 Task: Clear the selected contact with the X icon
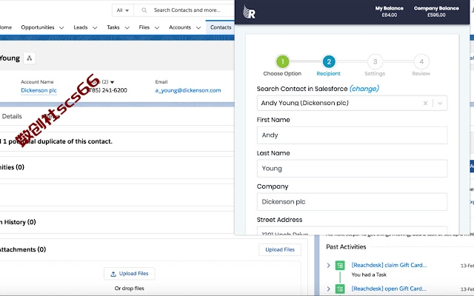425,103
